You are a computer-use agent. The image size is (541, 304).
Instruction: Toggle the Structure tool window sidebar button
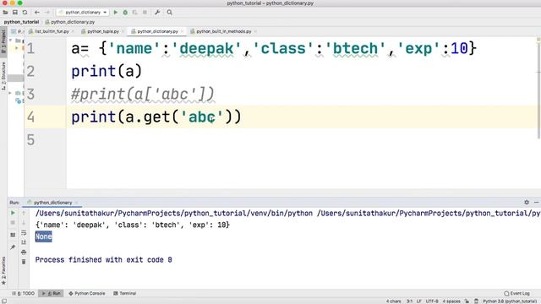3,76
